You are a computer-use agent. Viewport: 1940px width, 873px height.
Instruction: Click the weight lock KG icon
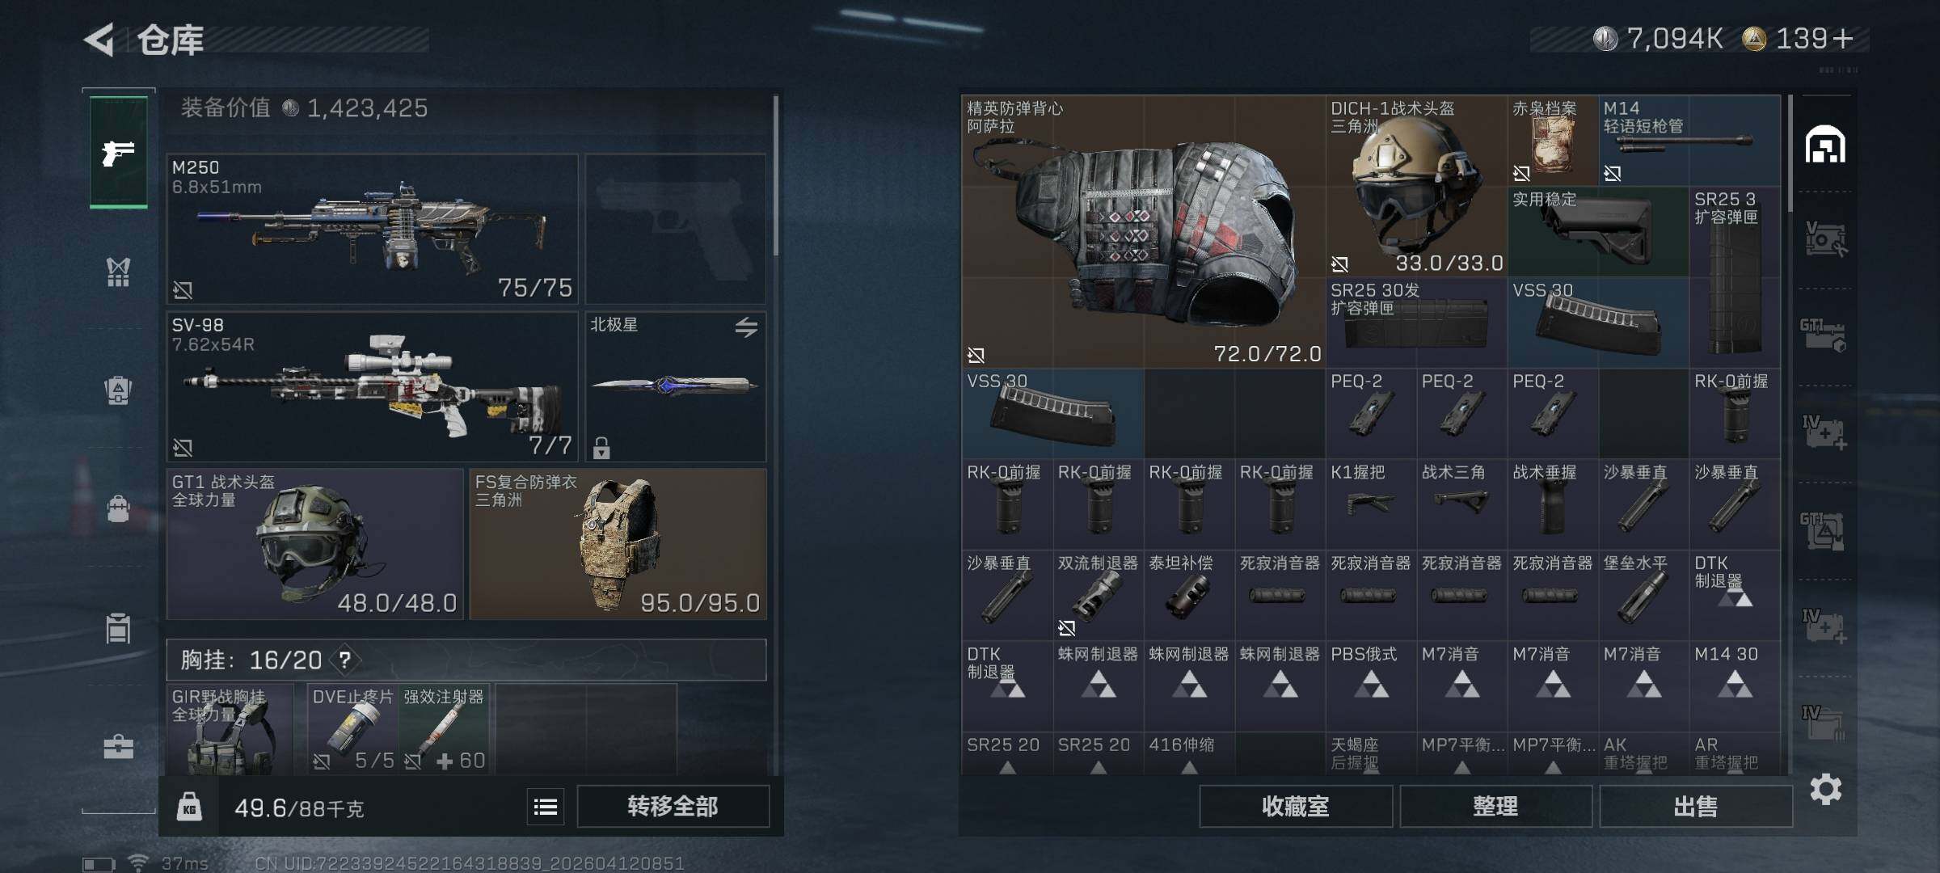point(189,807)
